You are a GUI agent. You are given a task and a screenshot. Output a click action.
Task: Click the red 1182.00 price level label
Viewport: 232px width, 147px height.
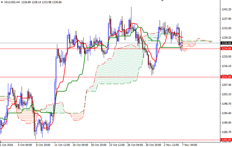pyautogui.click(x=226, y=139)
